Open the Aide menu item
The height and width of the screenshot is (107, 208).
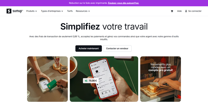click(179, 11)
